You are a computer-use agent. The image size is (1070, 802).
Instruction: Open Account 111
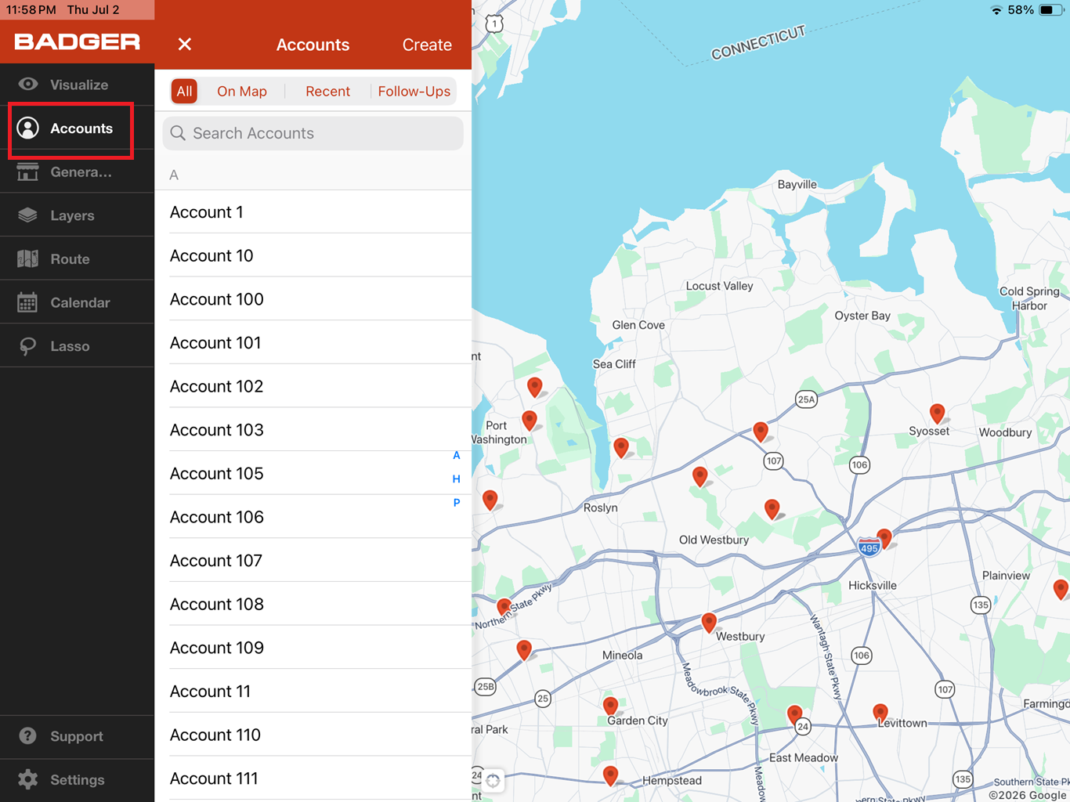(x=313, y=779)
